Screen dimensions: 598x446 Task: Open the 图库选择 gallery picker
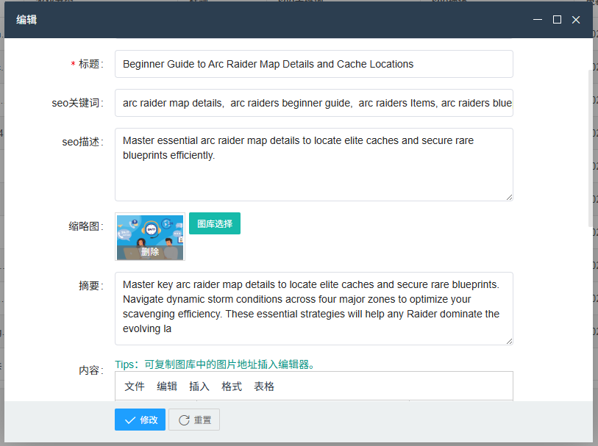pyautogui.click(x=215, y=223)
